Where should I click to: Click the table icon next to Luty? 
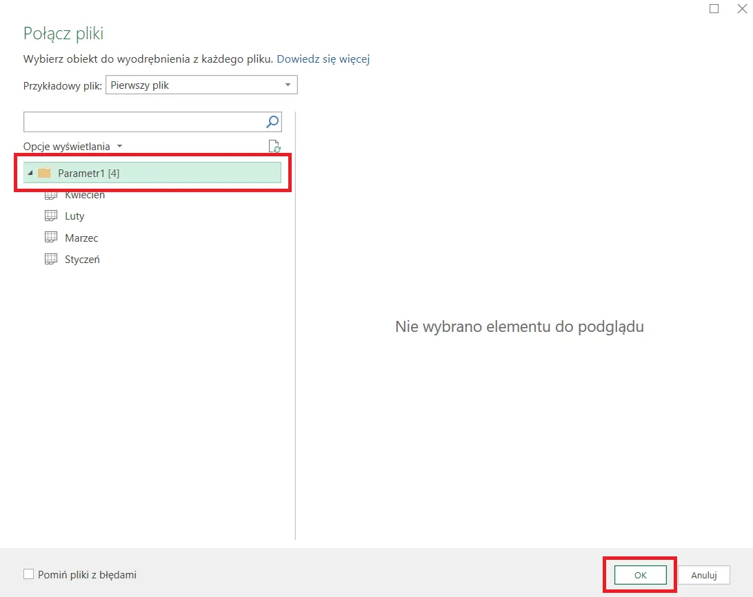tap(51, 216)
